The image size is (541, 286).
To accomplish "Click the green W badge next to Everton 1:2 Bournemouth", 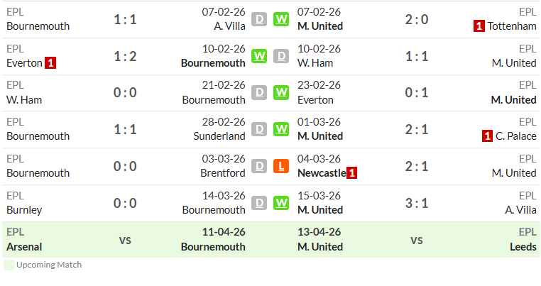I will click(259, 56).
